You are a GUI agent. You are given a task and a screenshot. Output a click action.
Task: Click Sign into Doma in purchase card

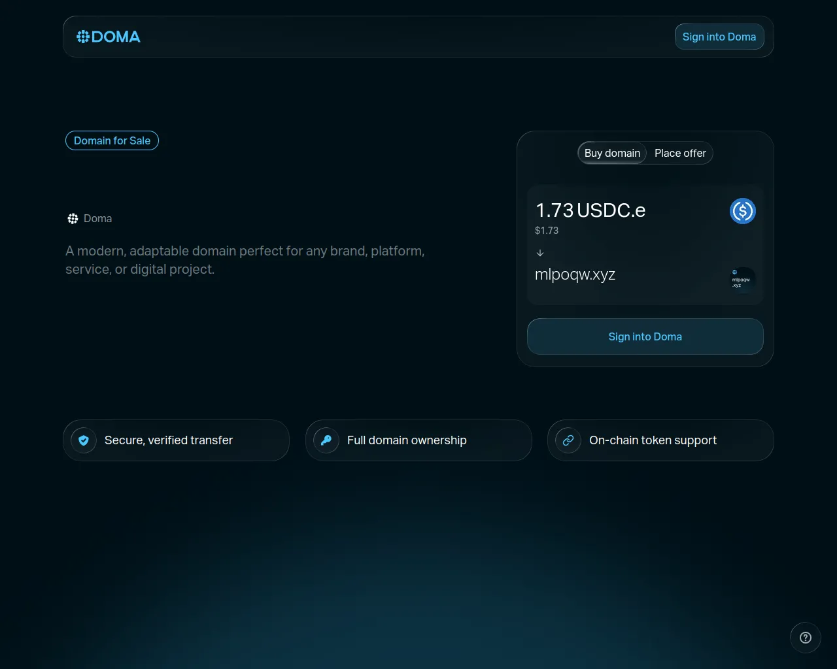(x=645, y=336)
